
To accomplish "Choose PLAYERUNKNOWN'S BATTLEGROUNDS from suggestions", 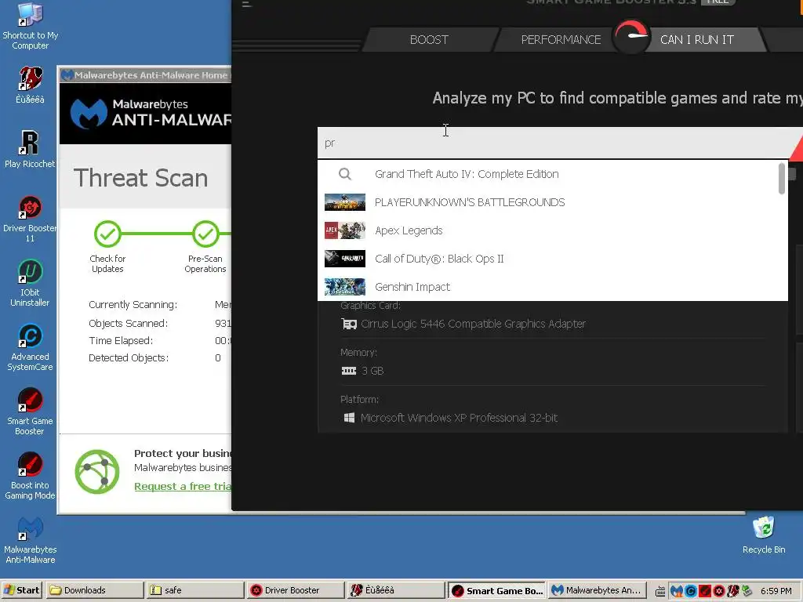I will (548, 202).
